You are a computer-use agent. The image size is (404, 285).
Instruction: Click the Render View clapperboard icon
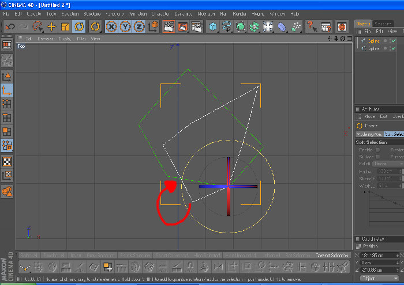coord(169,26)
